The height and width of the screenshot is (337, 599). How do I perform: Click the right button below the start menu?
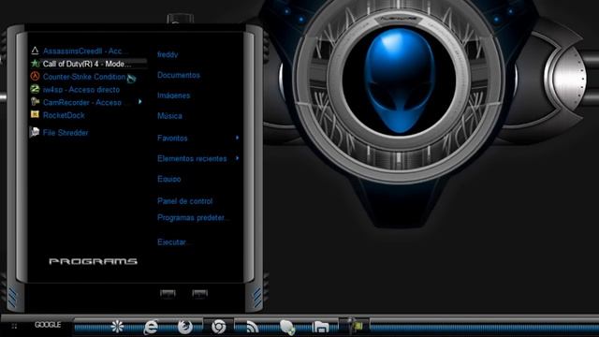coord(199,293)
